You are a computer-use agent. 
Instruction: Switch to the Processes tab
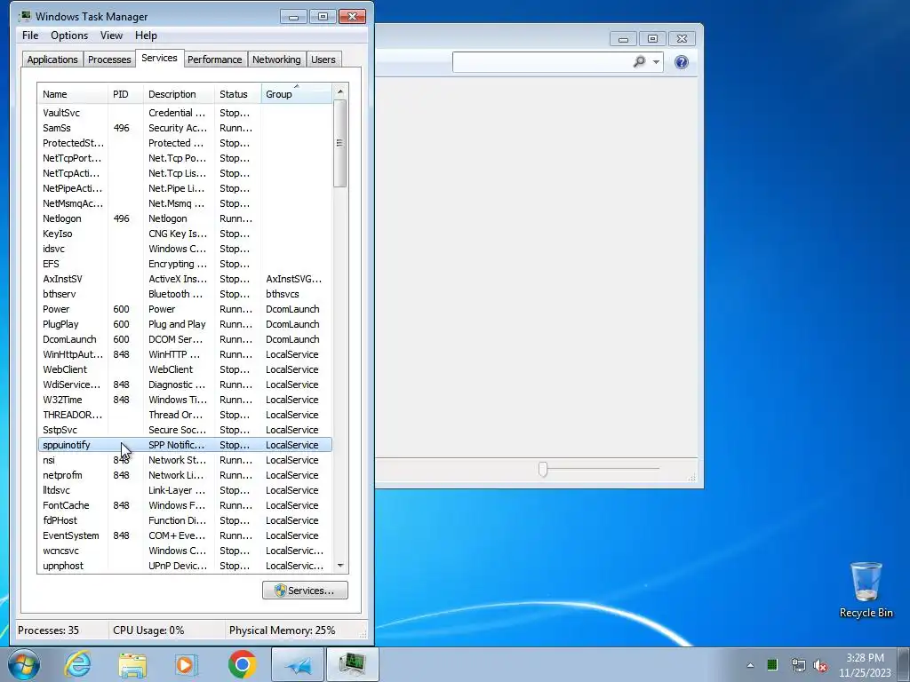pyautogui.click(x=109, y=59)
